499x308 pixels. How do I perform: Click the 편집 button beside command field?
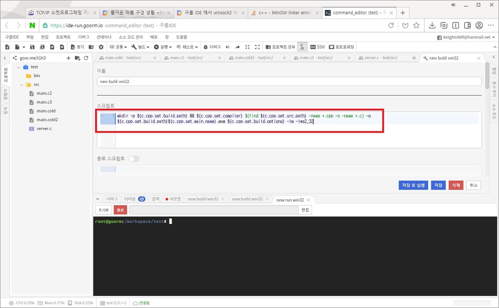click(x=305, y=210)
